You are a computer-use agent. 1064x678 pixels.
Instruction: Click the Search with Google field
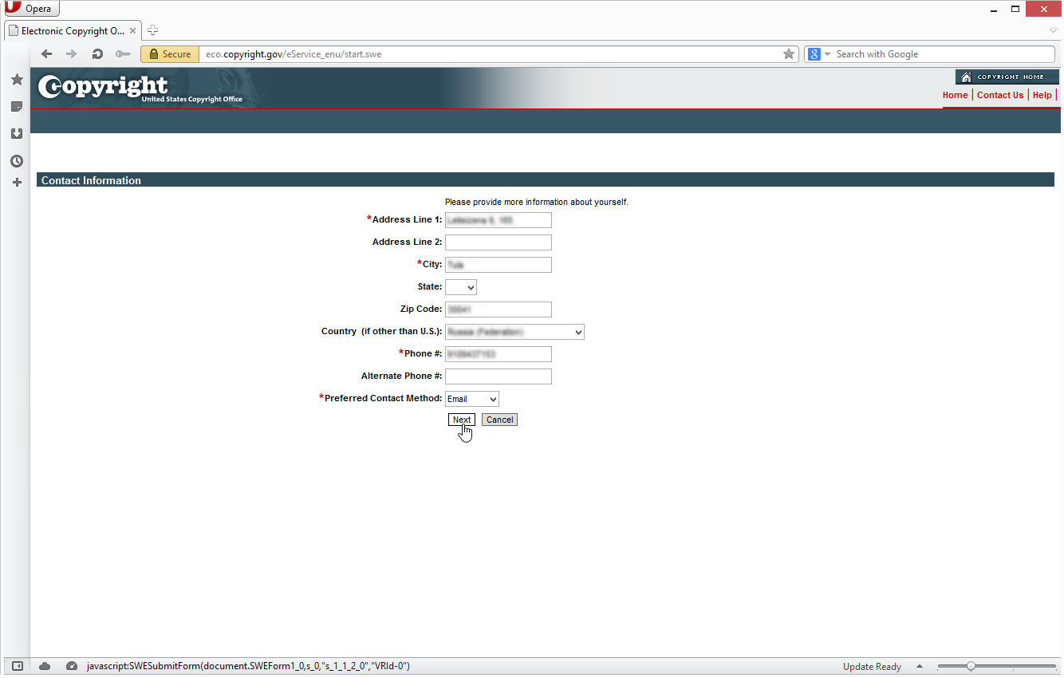coord(944,54)
